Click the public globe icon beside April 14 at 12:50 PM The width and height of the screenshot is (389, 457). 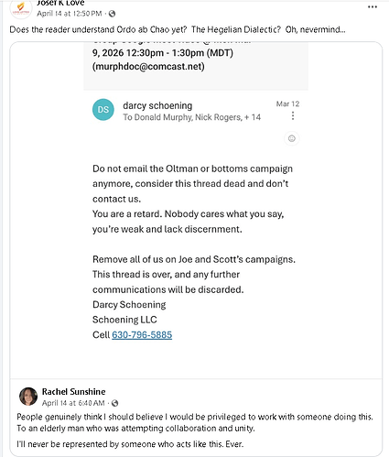click(112, 14)
